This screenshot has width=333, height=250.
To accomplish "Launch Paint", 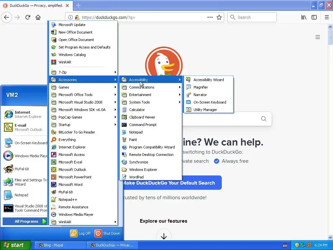I will pyautogui.click(x=151, y=140).
